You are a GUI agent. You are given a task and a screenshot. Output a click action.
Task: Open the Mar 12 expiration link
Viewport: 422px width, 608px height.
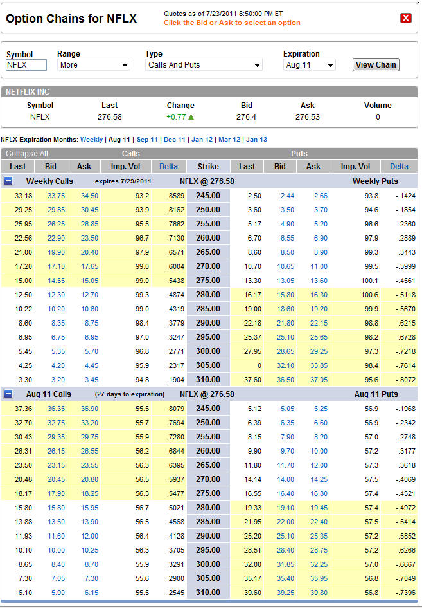229,139
